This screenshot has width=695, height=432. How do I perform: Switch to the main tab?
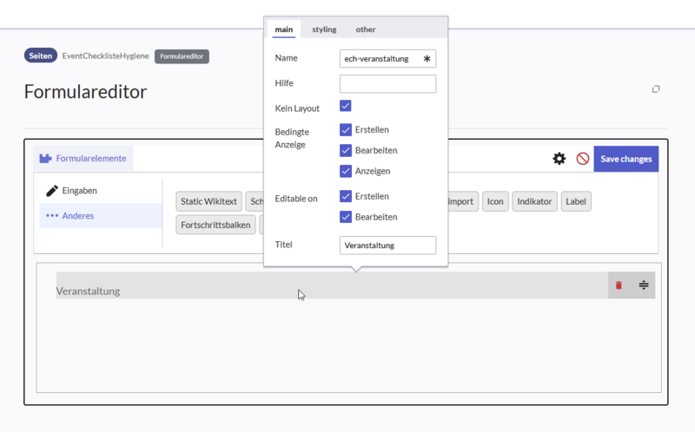click(284, 29)
